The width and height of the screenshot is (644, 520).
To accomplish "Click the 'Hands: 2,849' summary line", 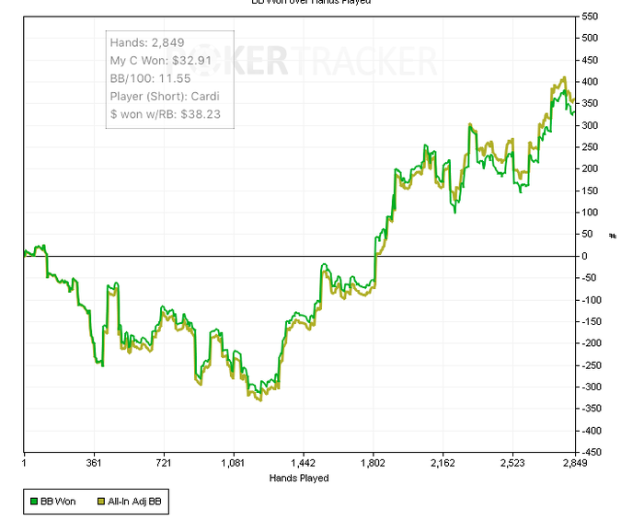I will [147, 42].
